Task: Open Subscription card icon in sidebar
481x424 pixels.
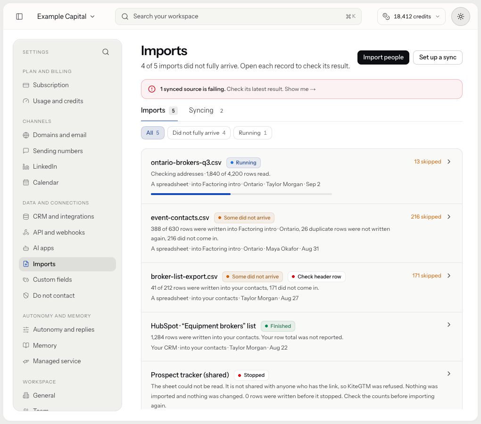Action: coord(26,85)
